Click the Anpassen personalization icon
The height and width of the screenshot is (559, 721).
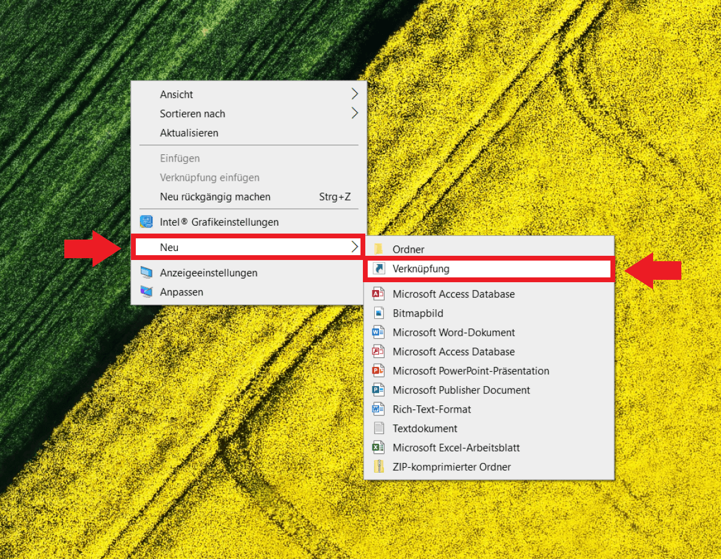click(146, 292)
